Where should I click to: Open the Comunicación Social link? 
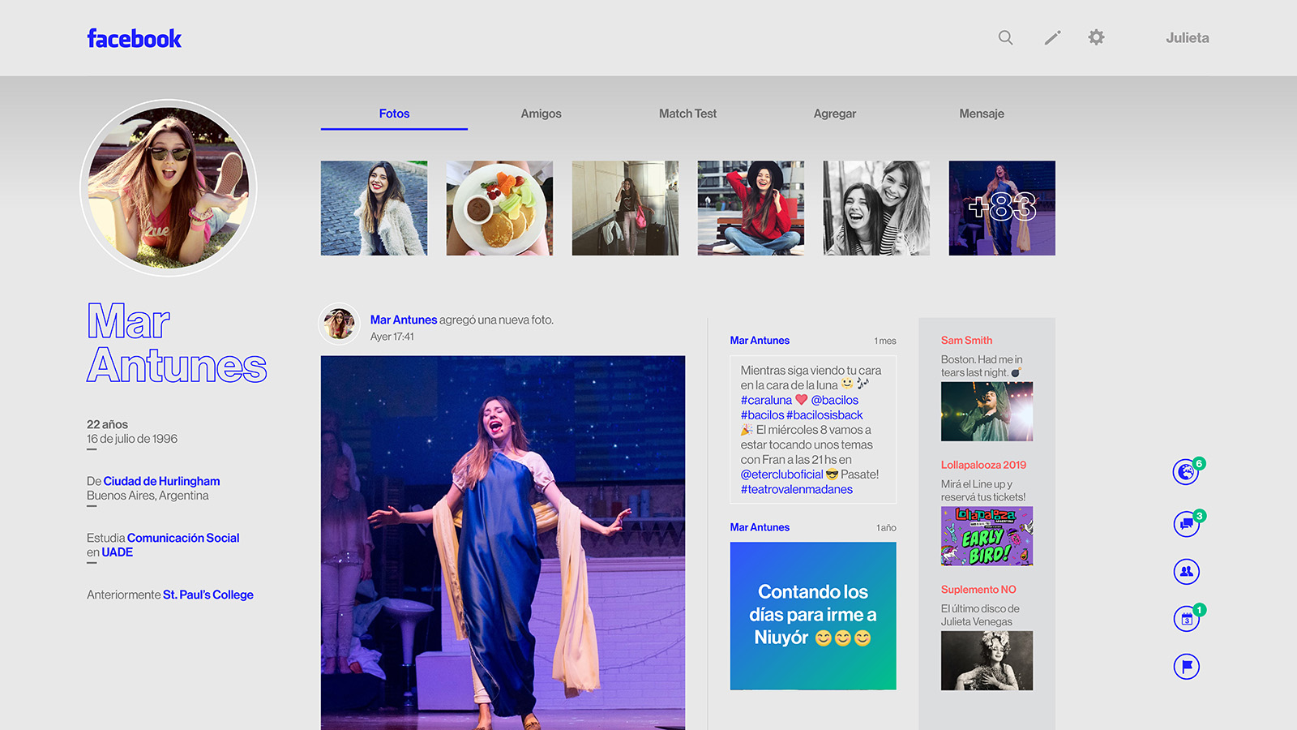(x=183, y=538)
